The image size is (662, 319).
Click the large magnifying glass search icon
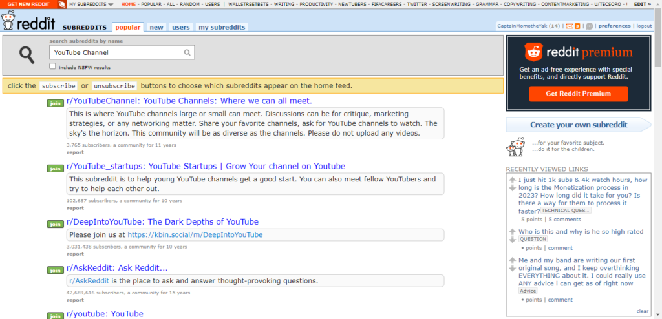[x=27, y=55]
